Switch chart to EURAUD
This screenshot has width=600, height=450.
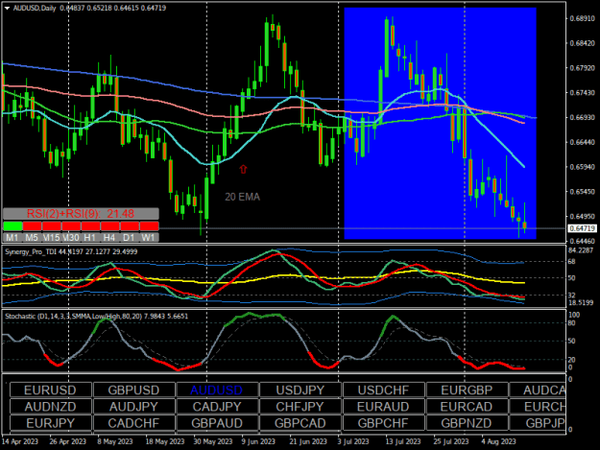pos(384,407)
